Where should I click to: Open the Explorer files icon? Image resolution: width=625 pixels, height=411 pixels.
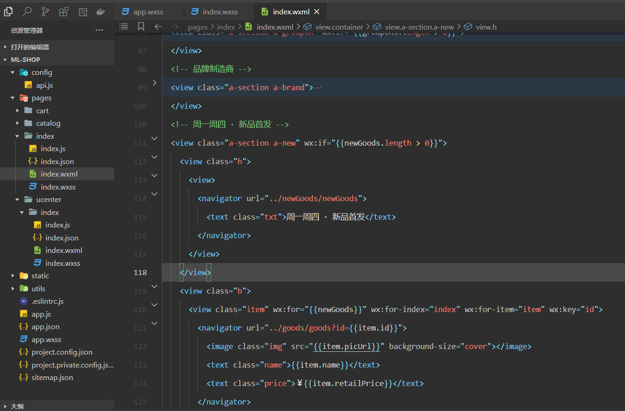[8, 12]
